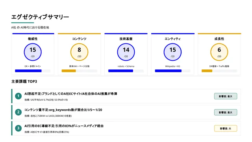Click the green number 2 circle badge
Viewport: 252px width, 142px height.
click(x=19, y=112)
